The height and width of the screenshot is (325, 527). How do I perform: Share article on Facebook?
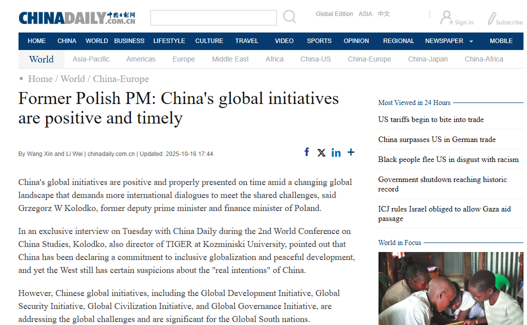(x=307, y=152)
